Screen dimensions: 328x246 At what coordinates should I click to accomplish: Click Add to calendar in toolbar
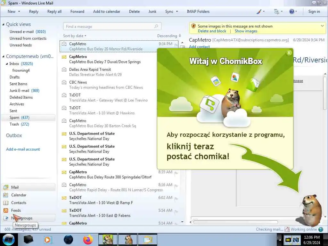(107, 12)
